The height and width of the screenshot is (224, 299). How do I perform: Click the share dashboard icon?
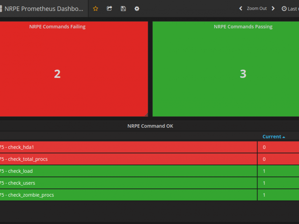109,9
